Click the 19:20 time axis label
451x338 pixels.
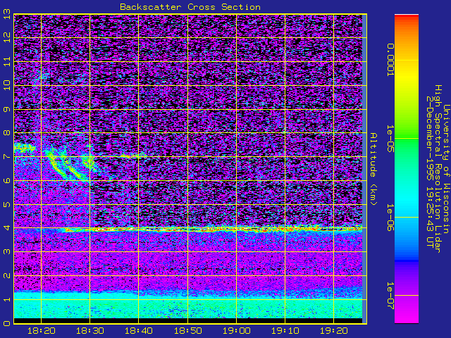[x=333, y=331]
